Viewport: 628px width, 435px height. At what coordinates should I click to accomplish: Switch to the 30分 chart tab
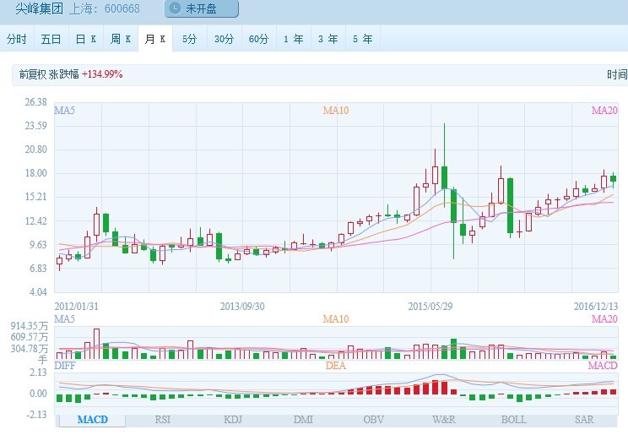(225, 39)
